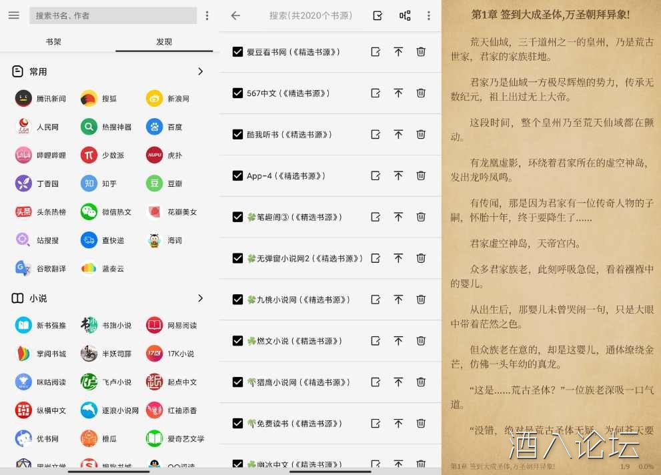Image resolution: width=661 pixels, height=475 pixels.
Task: Open the 17K小说 novel site
Action: 170,354
